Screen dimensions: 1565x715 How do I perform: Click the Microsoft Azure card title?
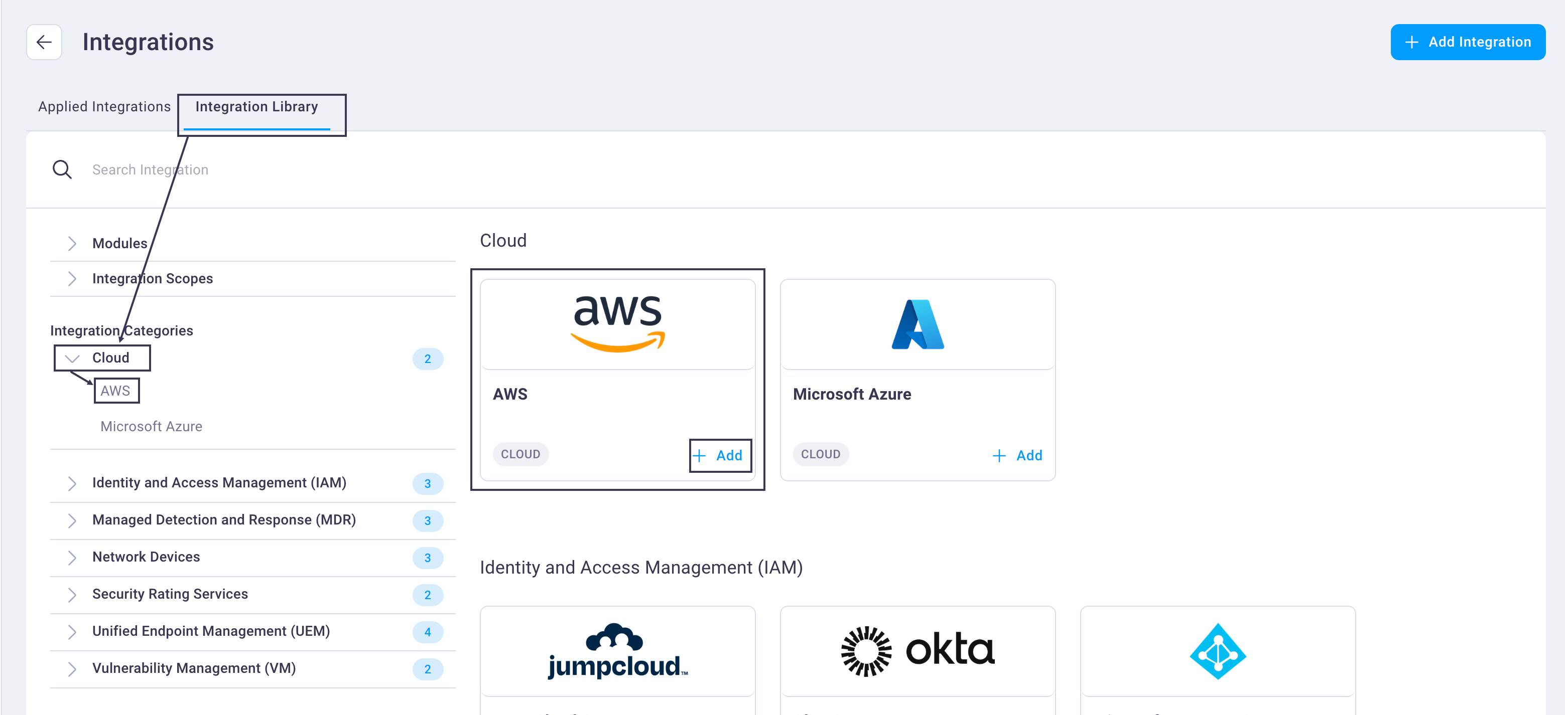tap(852, 394)
